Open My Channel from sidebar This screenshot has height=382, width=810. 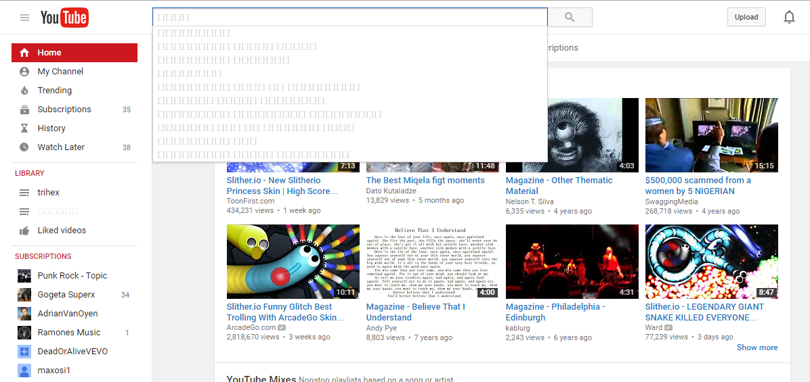tap(60, 72)
